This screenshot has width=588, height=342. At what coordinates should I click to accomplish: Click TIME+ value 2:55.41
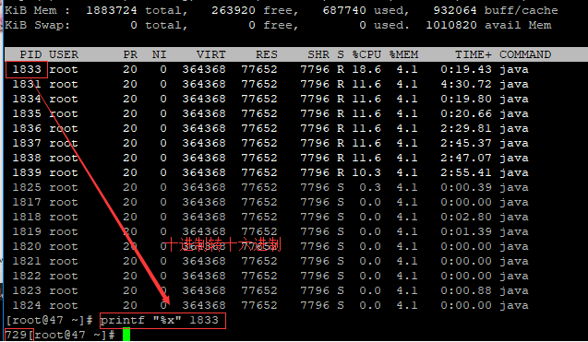pos(466,172)
